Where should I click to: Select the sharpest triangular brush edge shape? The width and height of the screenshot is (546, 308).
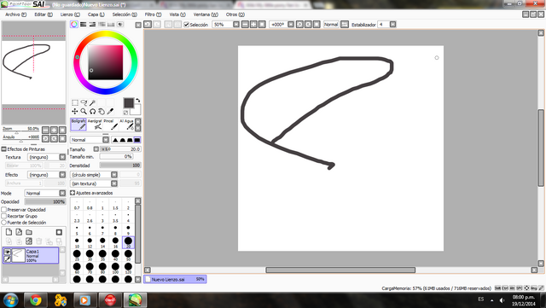click(x=115, y=140)
